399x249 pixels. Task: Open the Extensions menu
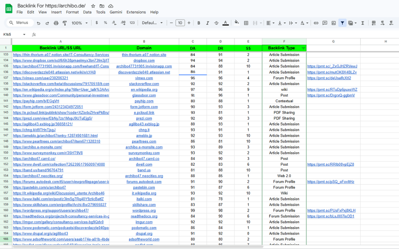pyautogui.click(x=136, y=12)
